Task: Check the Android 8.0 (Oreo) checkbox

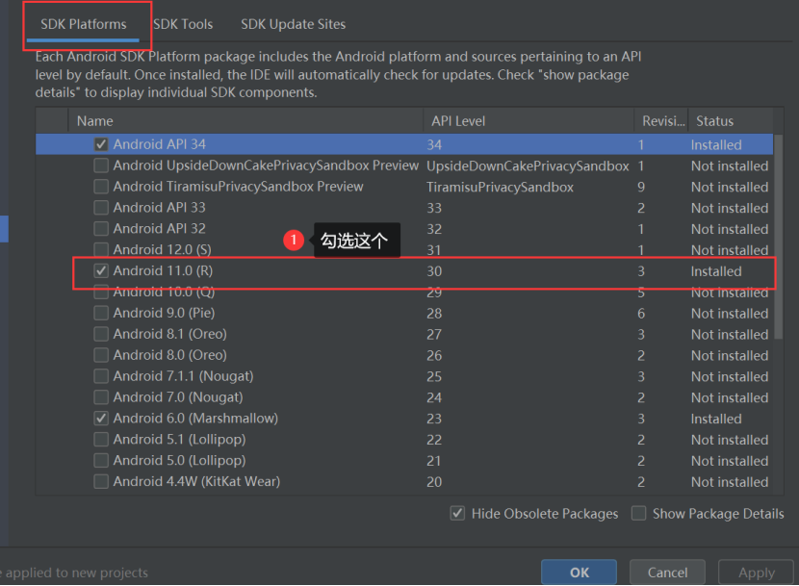Action: [101, 355]
